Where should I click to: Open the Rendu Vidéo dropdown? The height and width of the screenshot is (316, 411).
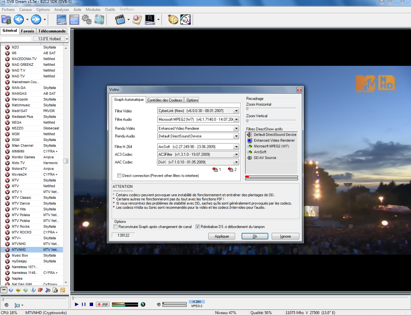click(236, 128)
